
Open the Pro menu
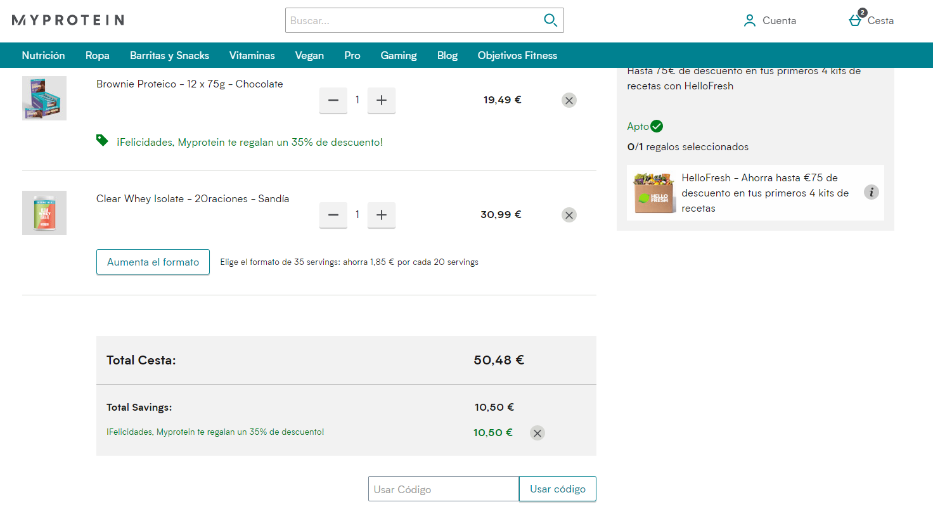[352, 55]
